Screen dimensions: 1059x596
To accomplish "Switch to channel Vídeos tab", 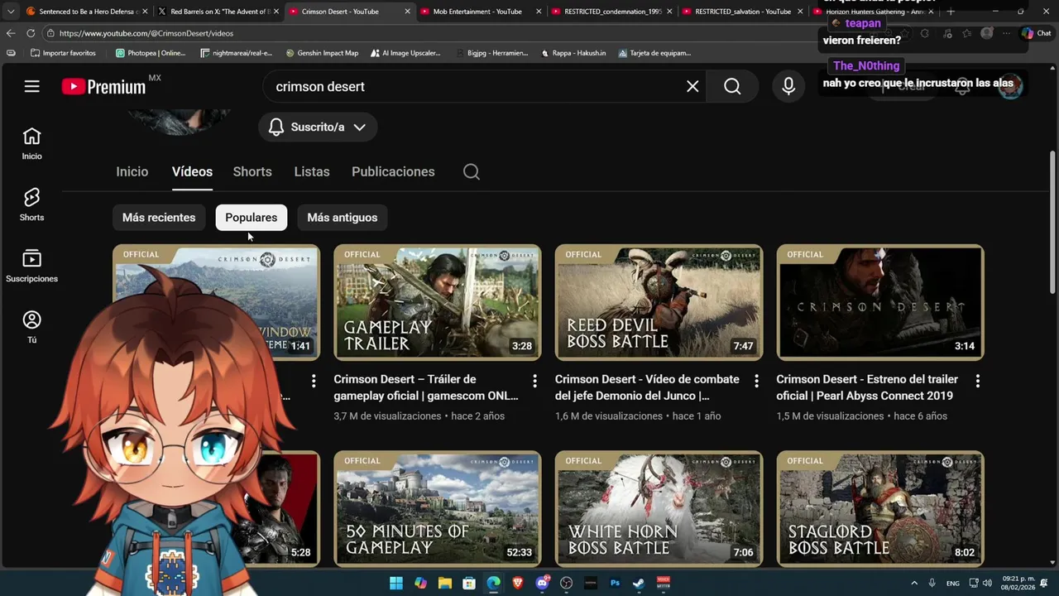I will coord(192,171).
